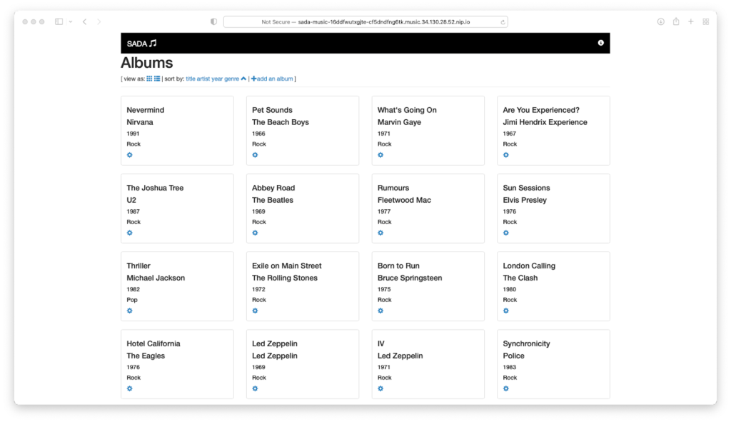The height and width of the screenshot is (422, 731).
Task: Select The Rolling Stones artist text
Action: coord(284,278)
